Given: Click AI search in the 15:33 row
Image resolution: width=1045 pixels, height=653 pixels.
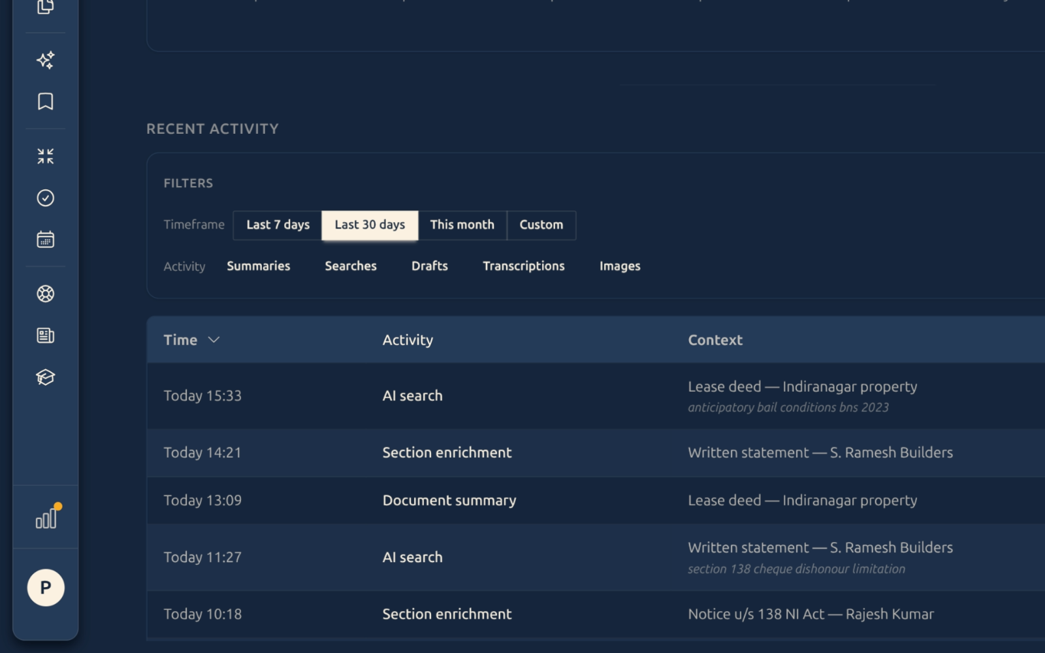Looking at the screenshot, I should [412, 396].
